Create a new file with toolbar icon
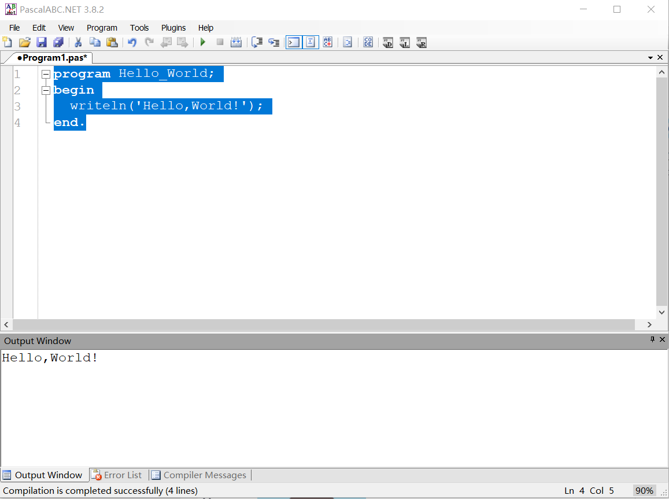The height and width of the screenshot is (499, 669). (x=8, y=42)
